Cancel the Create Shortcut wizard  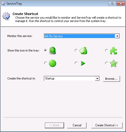coord(77,125)
